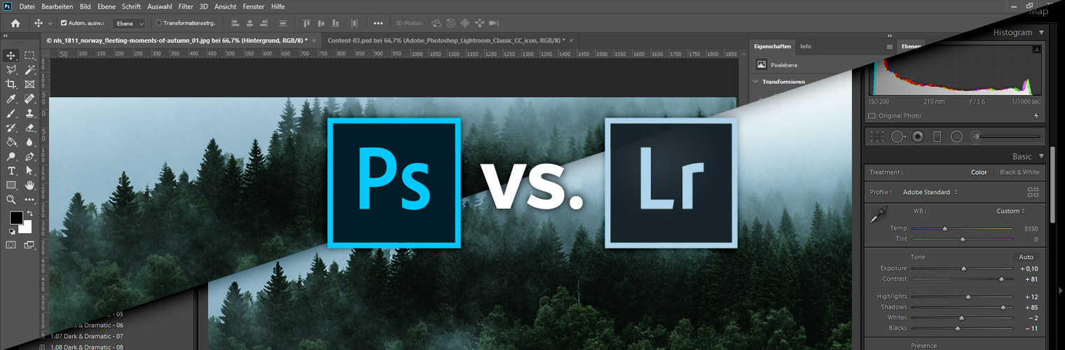Select the History Brush tool
The image size is (1065, 350).
click(11, 127)
